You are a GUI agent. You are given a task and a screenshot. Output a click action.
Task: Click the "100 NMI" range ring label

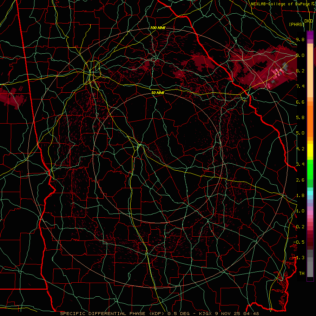pyautogui.click(x=158, y=28)
